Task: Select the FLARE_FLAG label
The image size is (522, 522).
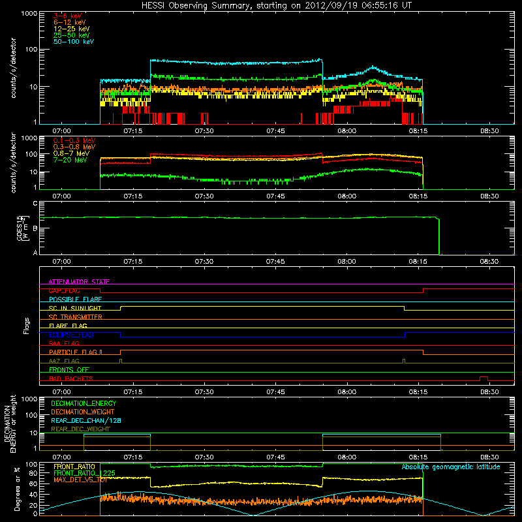Action: coord(68,326)
